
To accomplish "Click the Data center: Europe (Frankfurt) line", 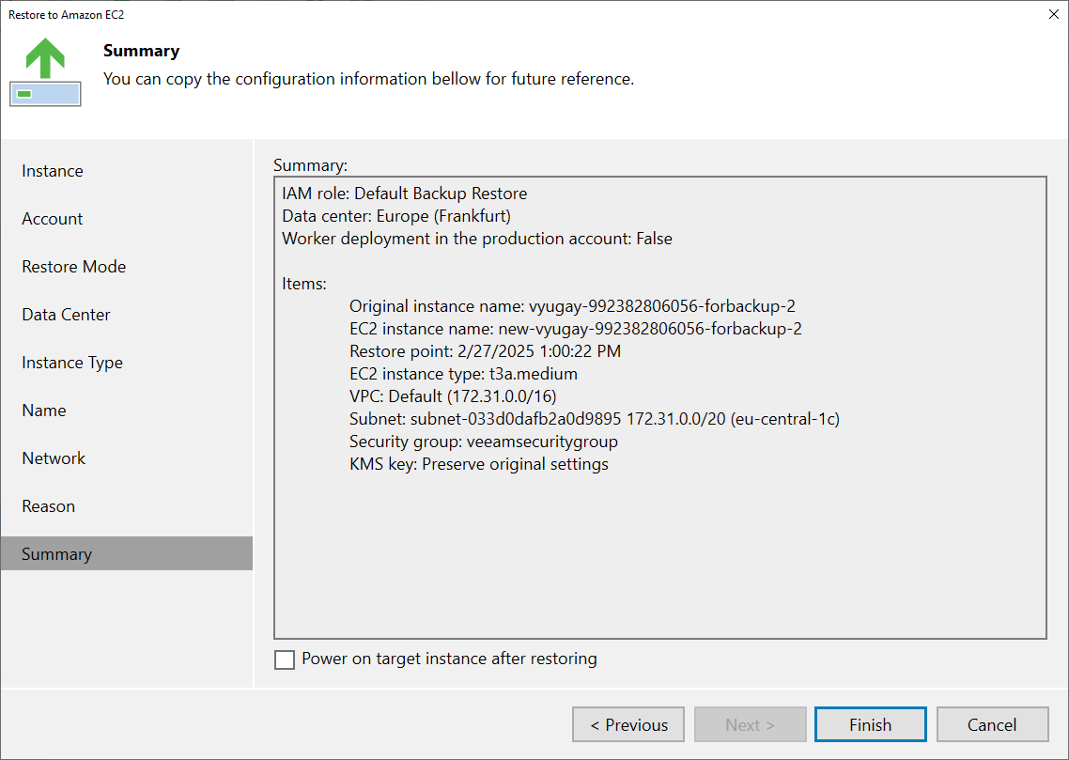I will point(396,216).
